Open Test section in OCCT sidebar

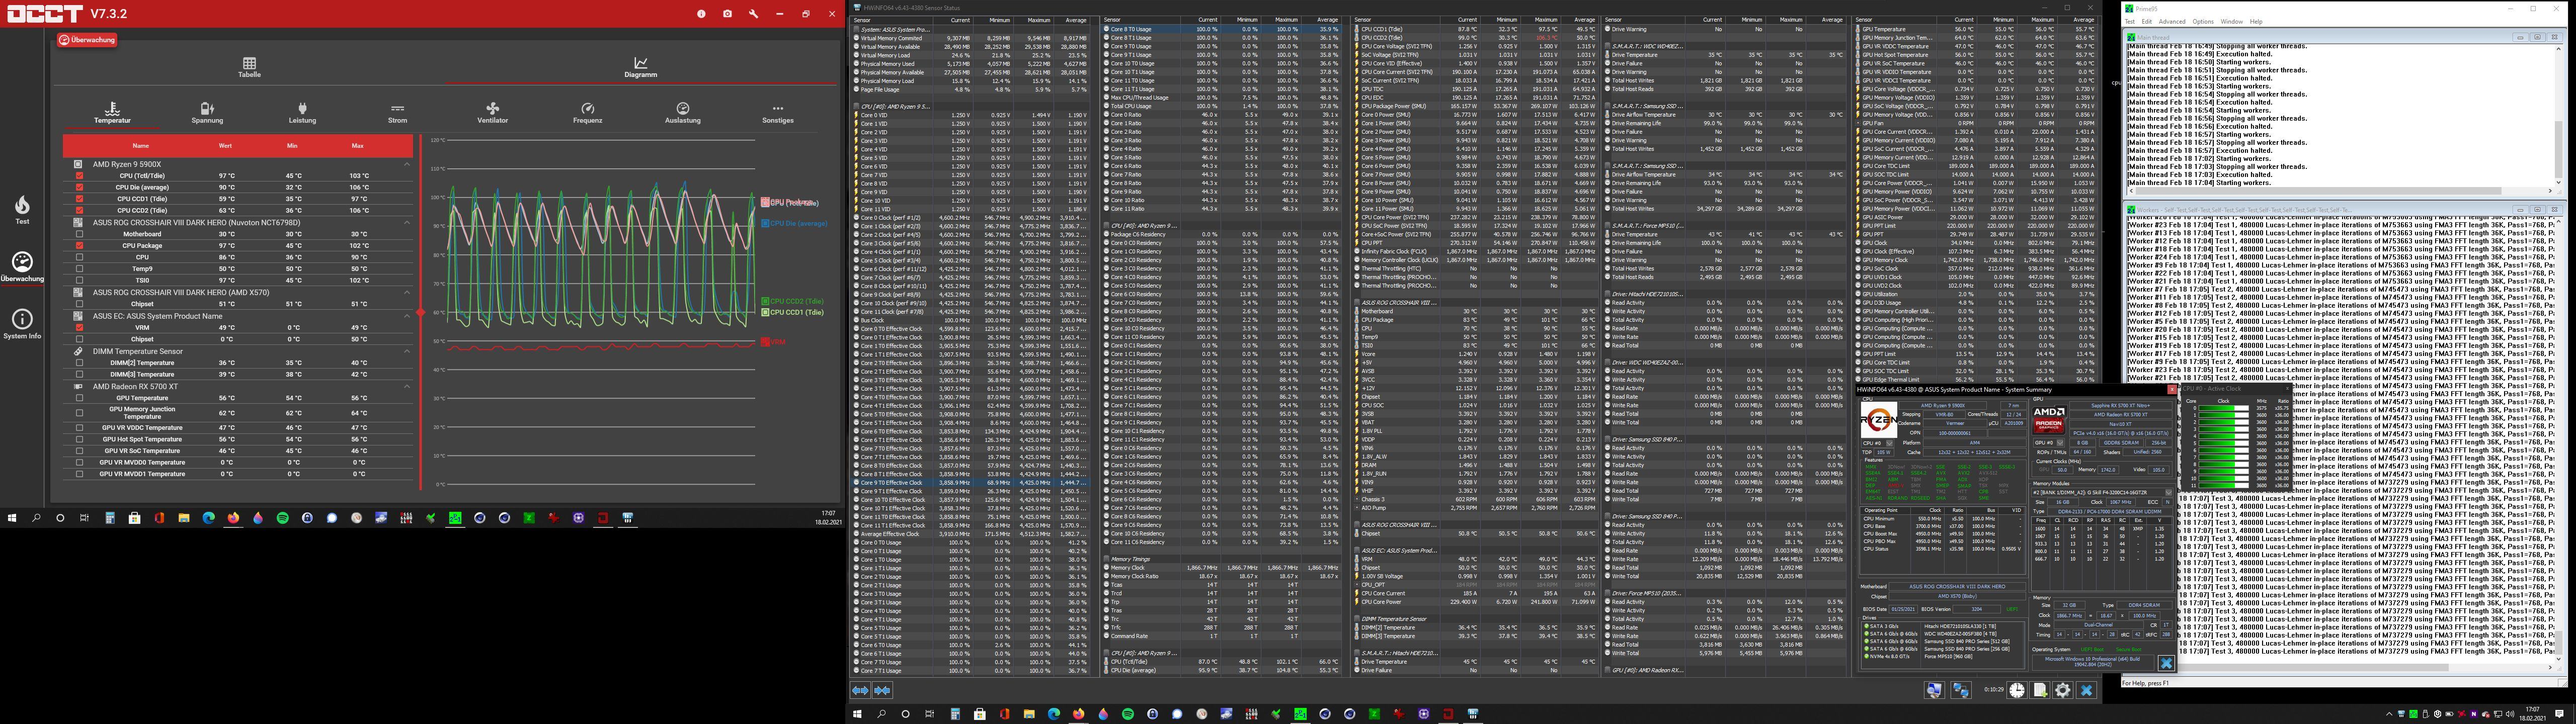click(x=22, y=209)
